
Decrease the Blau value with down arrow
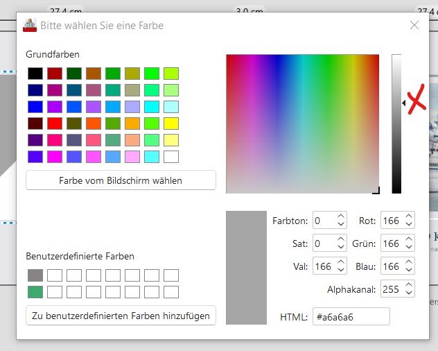pos(409,271)
